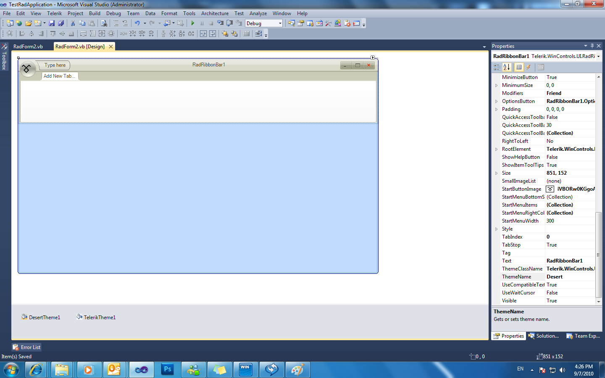
Task: Click the Center Horizontally layout icon
Action: tap(203, 34)
